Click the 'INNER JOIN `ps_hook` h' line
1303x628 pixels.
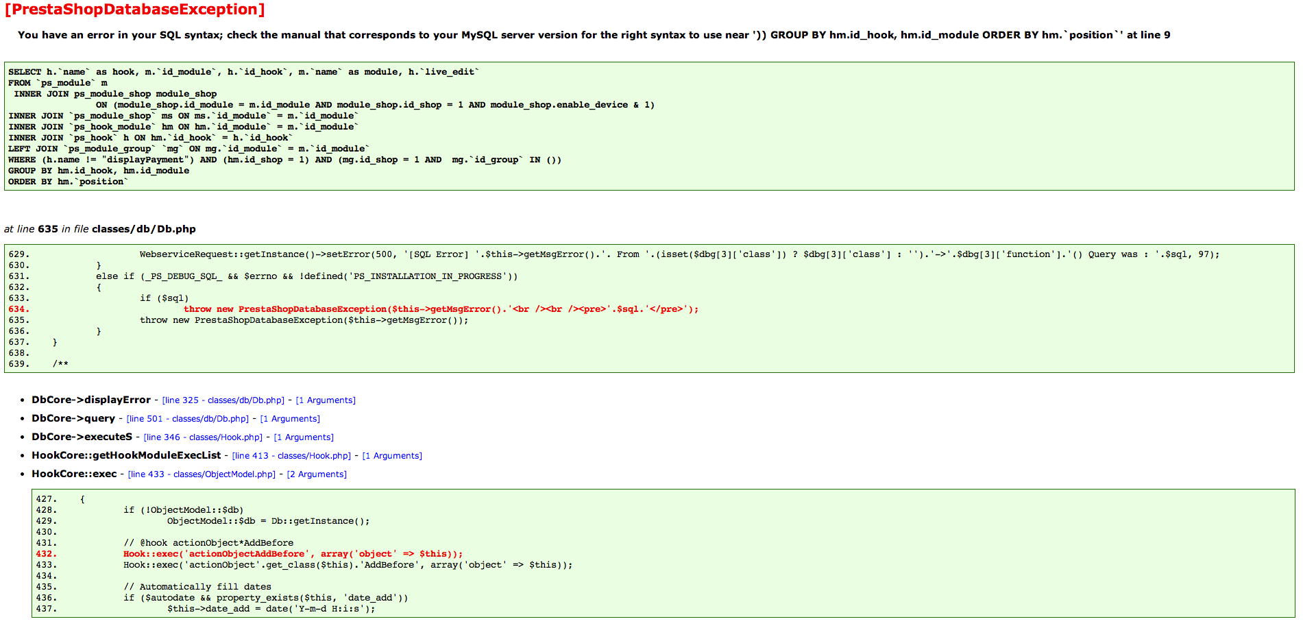point(150,138)
